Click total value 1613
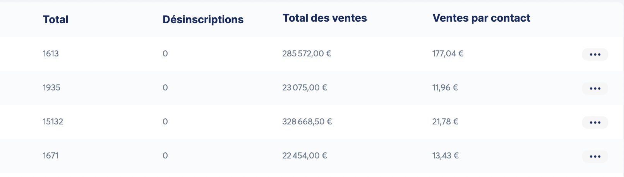Image resolution: width=624 pixels, height=177 pixels. (51, 54)
